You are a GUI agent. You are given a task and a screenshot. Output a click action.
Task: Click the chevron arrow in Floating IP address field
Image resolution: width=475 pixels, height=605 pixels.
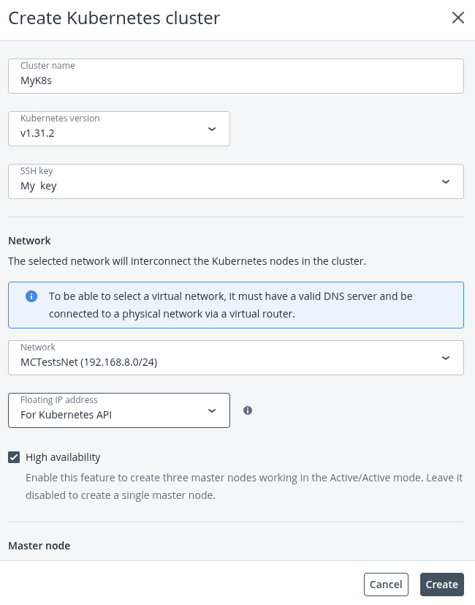pyautogui.click(x=212, y=410)
